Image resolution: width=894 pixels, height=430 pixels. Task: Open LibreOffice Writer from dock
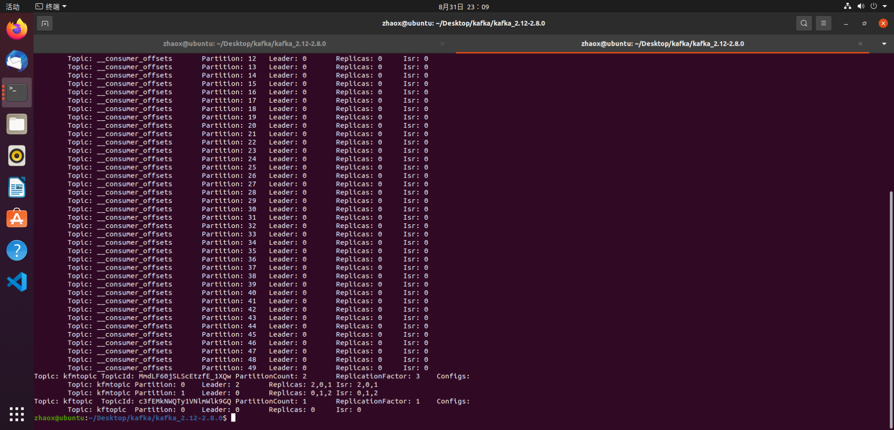17,187
